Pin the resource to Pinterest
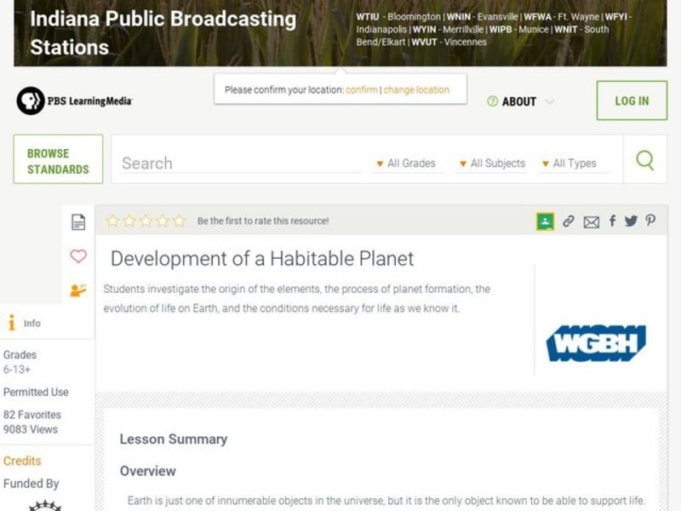Screen dimensions: 681x511 click(x=650, y=221)
